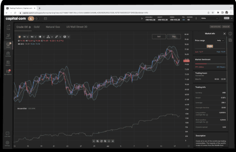Image resolution: width=236 pixels, height=152 pixels.
Task: Open a new browser tab with plus
Action: (x=39, y=8)
